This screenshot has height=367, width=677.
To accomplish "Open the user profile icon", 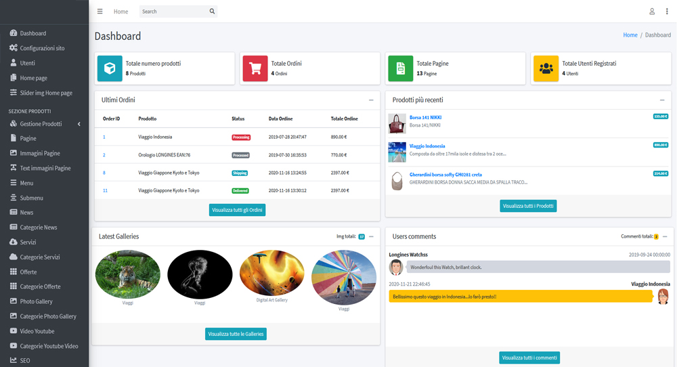I will [652, 12].
